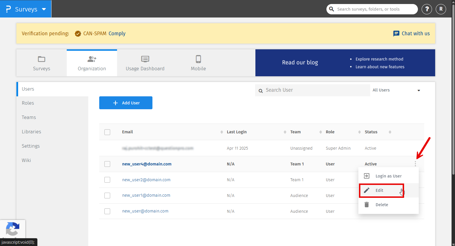Open the Surveys product dropdown arrow
This screenshot has width=455, height=246.
[44, 9]
